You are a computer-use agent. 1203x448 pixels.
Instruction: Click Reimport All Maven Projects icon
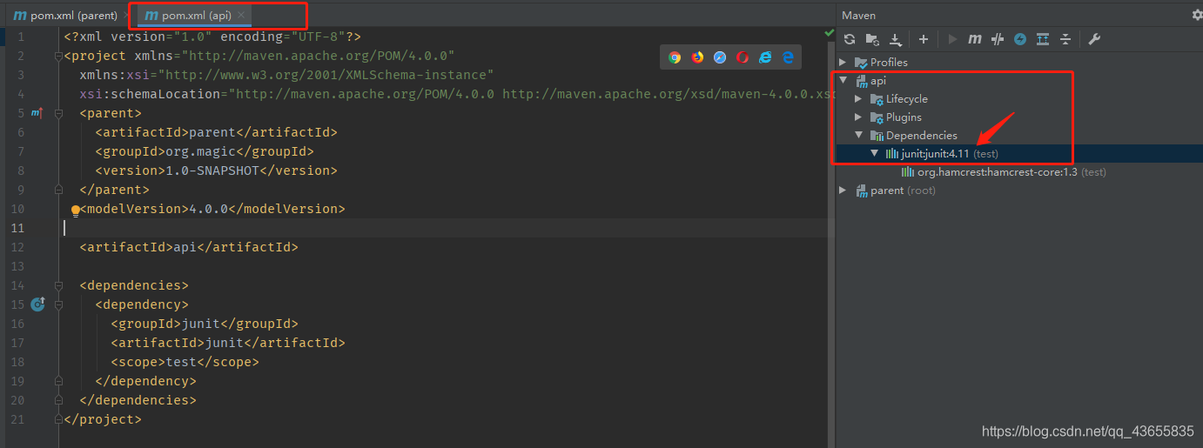(x=850, y=39)
